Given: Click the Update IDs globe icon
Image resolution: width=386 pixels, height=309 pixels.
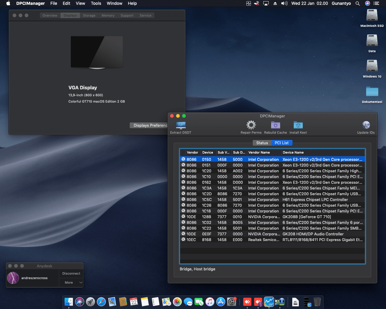Looking at the screenshot, I should click(x=366, y=125).
